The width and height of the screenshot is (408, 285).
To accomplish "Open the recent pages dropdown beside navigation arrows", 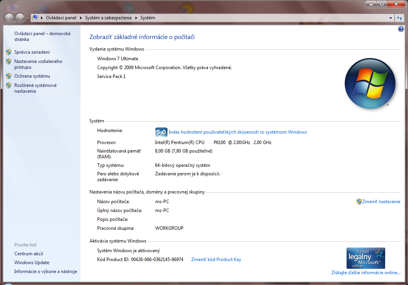I will coord(27,18).
